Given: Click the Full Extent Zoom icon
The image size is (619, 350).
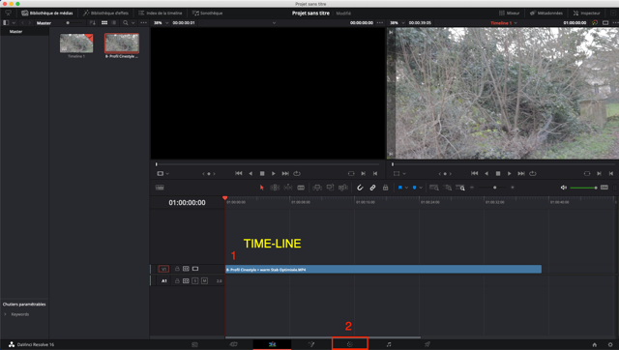Looking at the screenshot, I should (x=434, y=188).
